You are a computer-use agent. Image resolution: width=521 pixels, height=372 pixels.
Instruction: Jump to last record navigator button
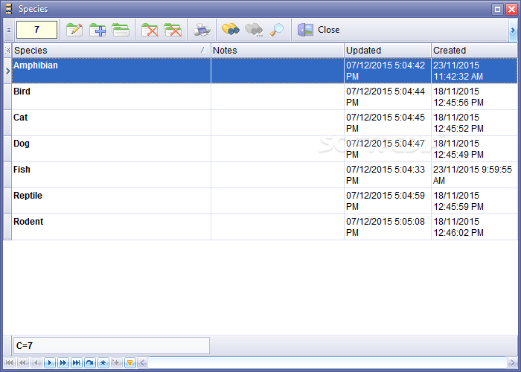76,363
